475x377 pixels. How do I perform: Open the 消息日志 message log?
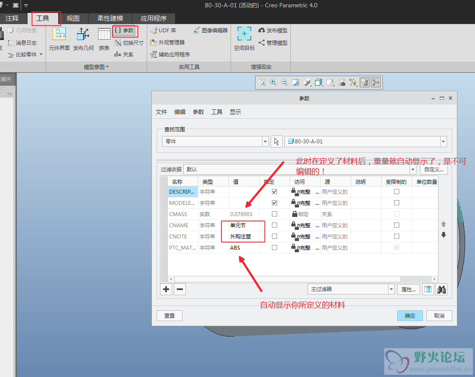22,43
